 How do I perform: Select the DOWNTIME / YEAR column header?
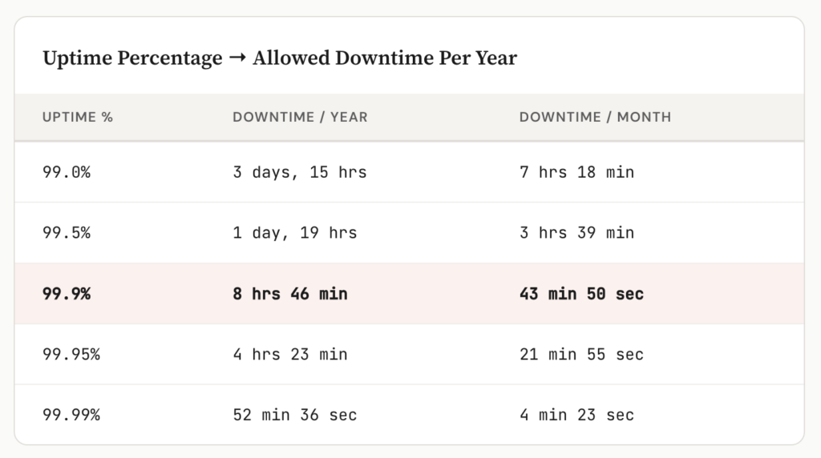point(300,117)
